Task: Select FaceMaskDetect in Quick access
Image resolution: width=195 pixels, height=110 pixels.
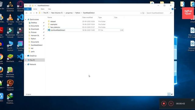Action: tap(37, 45)
